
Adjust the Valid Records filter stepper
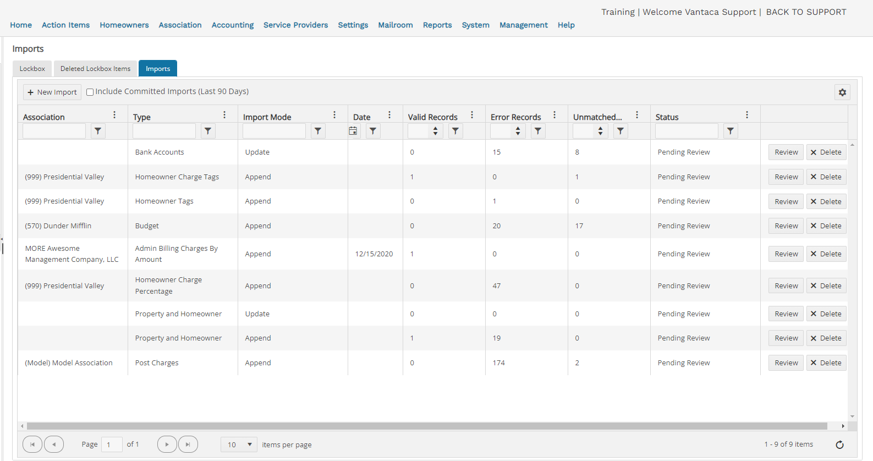(435, 131)
